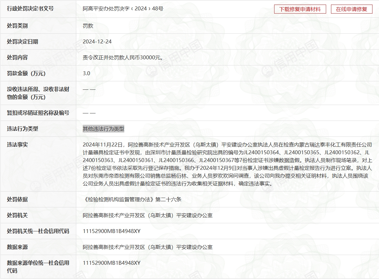The image size is (379, 279).
Task: Click the 处罚机关 credit code 11152900MB1B4948XY
Action: pyautogui.click(x=111, y=231)
